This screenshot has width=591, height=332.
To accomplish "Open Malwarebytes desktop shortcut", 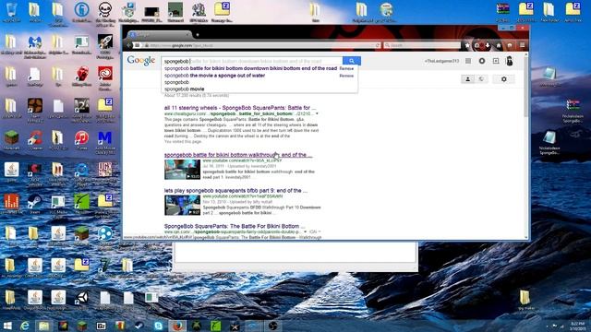I will tap(35, 46).
